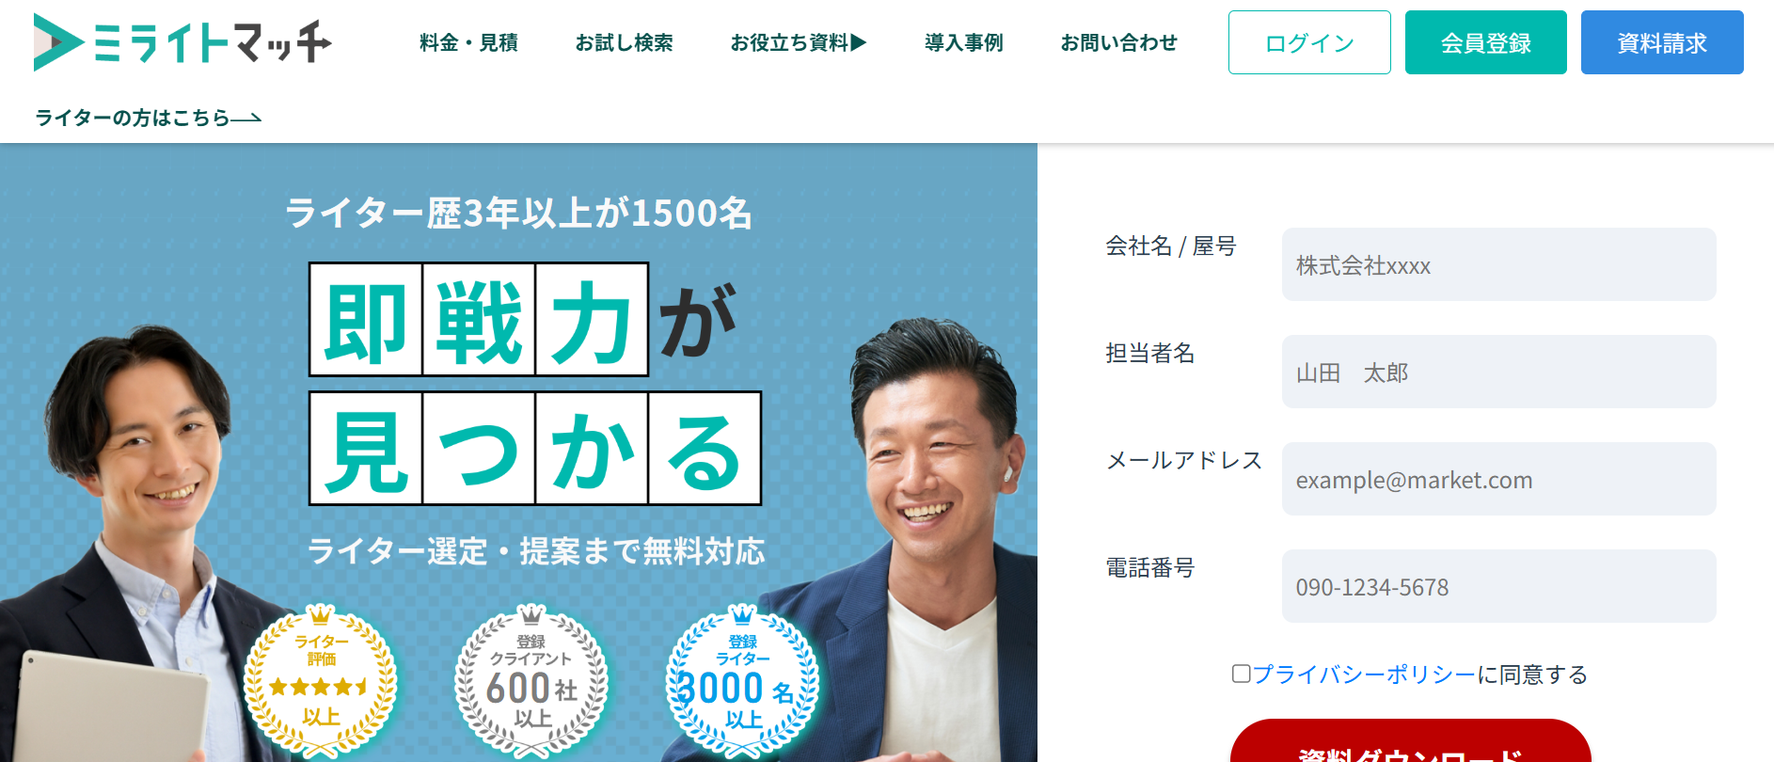This screenshot has height=762, width=1774.
Task: Focus the 担当者名 input field
Action: click(1498, 372)
